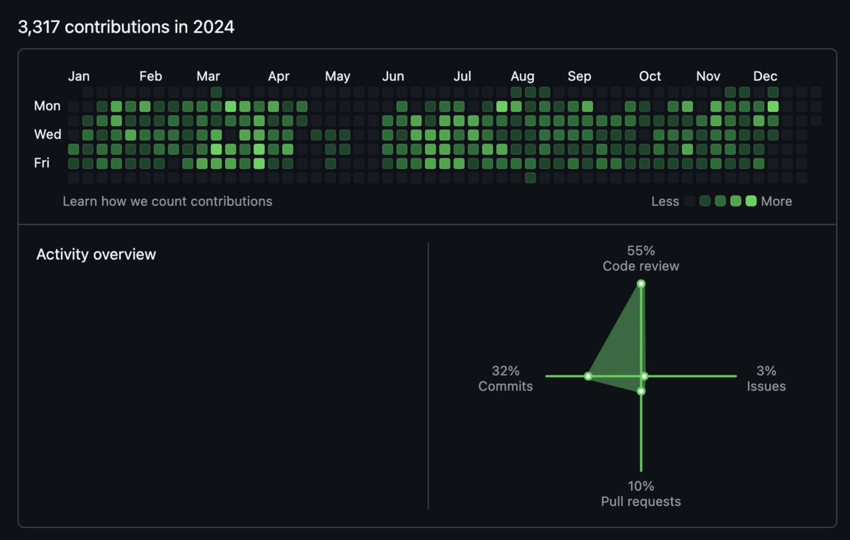Click the lone green Saturday cell under Aug

[531, 178]
